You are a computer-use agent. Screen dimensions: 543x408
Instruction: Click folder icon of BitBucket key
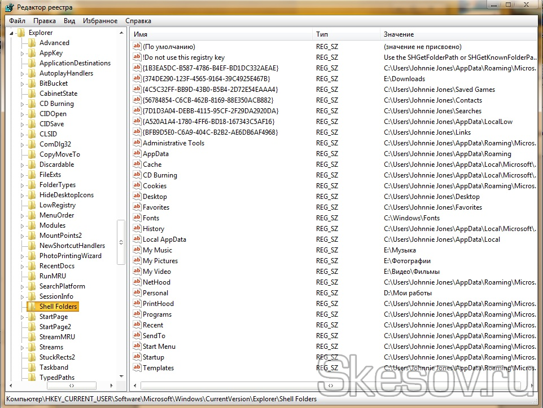point(32,83)
